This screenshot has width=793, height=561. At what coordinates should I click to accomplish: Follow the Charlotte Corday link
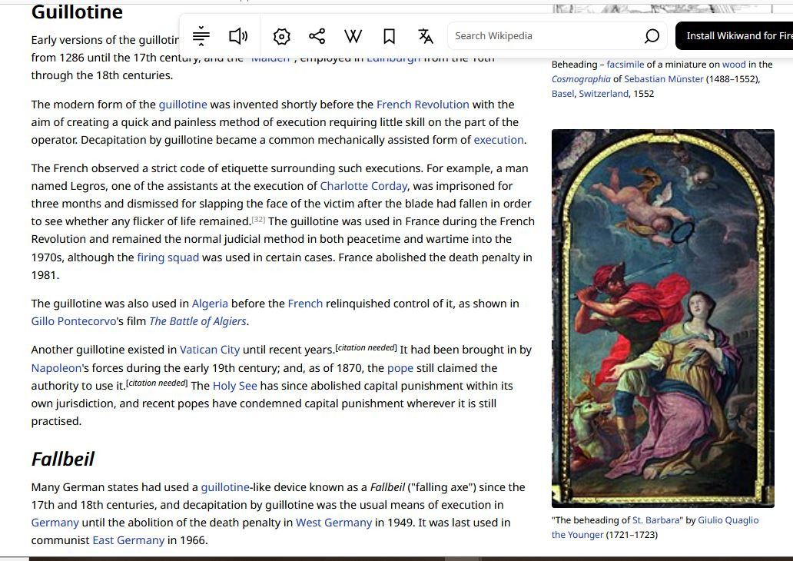(x=363, y=186)
